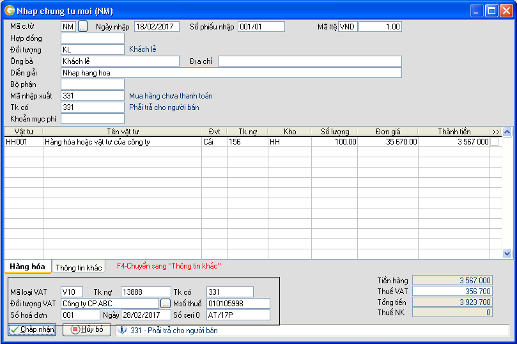Click the unit cell Cái
This screenshot has height=344, width=517.
coord(214,142)
